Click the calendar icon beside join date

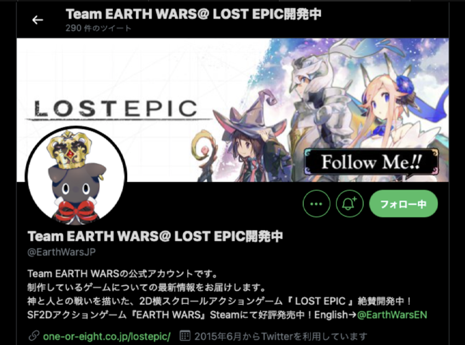pyautogui.click(x=185, y=336)
